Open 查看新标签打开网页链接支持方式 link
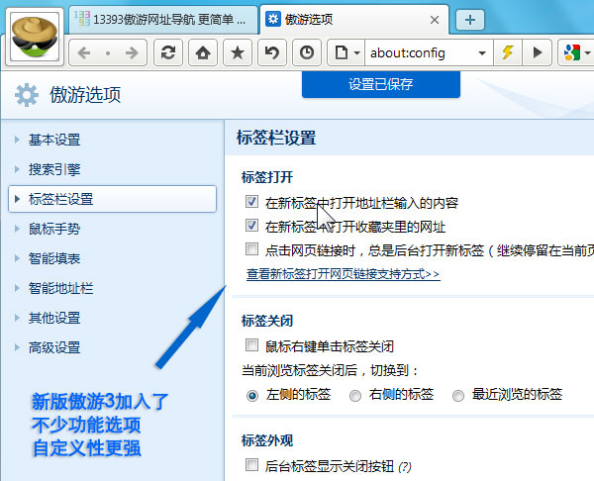The width and height of the screenshot is (594, 481). coord(343,274)
